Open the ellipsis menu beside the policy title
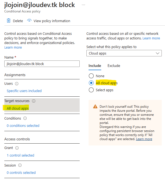The height and width of the screenshot is (183, 165). point(83,5)
